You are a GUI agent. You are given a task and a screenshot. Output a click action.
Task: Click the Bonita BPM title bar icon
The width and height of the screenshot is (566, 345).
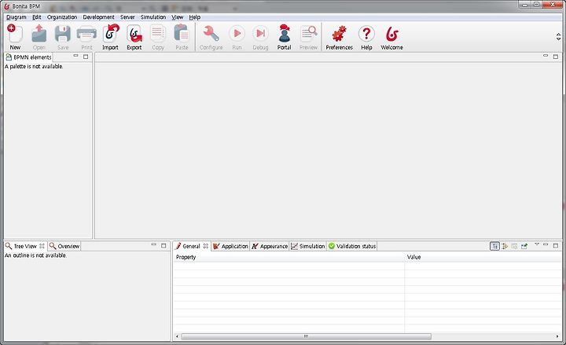pyautogui.click(x=6, y=6)
